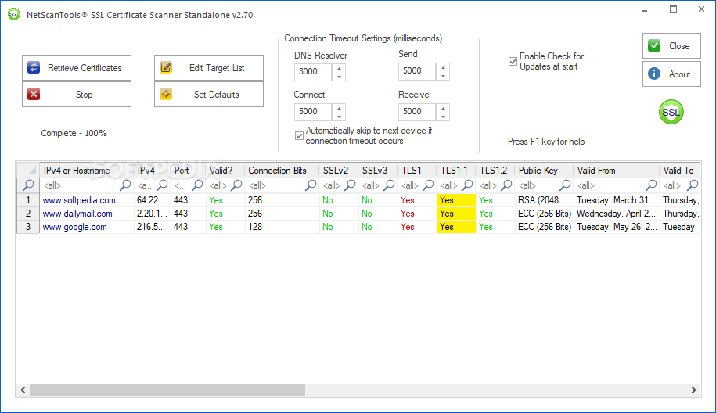This screenshot has height=413, width=716.
Task: Click the NetScanTools app icon in title bar
Action: pos(14,14)
